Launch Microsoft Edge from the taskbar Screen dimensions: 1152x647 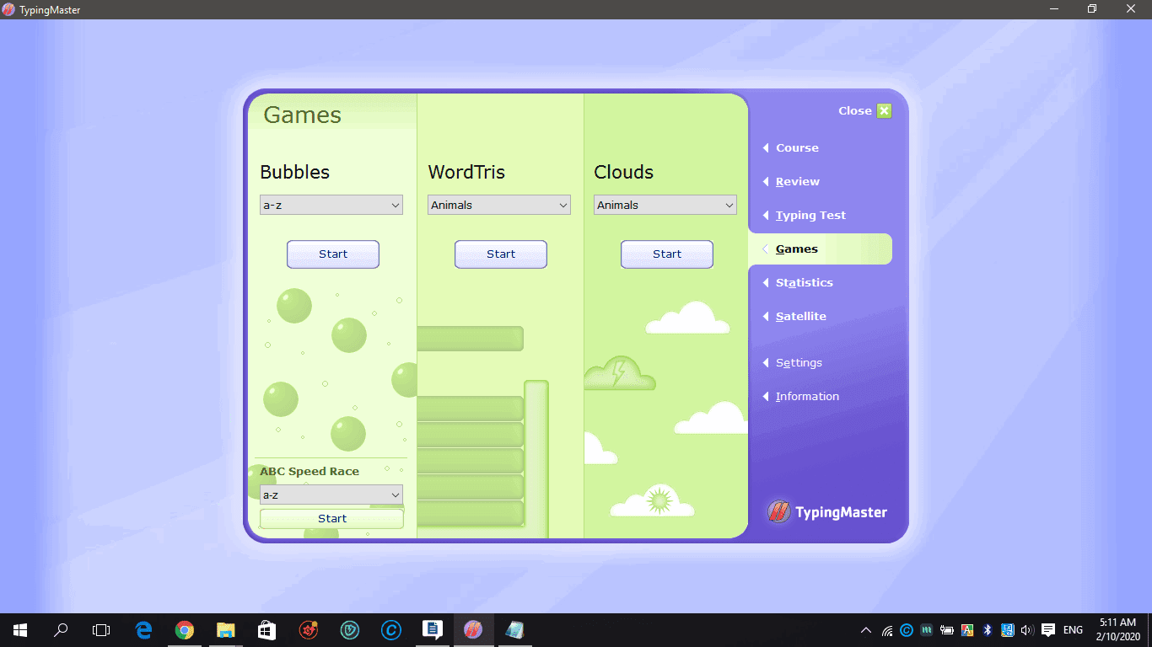[x=143, y=629]
